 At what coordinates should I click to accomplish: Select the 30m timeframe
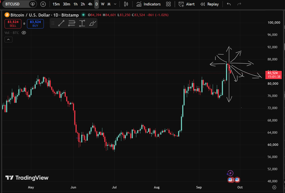tap(67, 4)
